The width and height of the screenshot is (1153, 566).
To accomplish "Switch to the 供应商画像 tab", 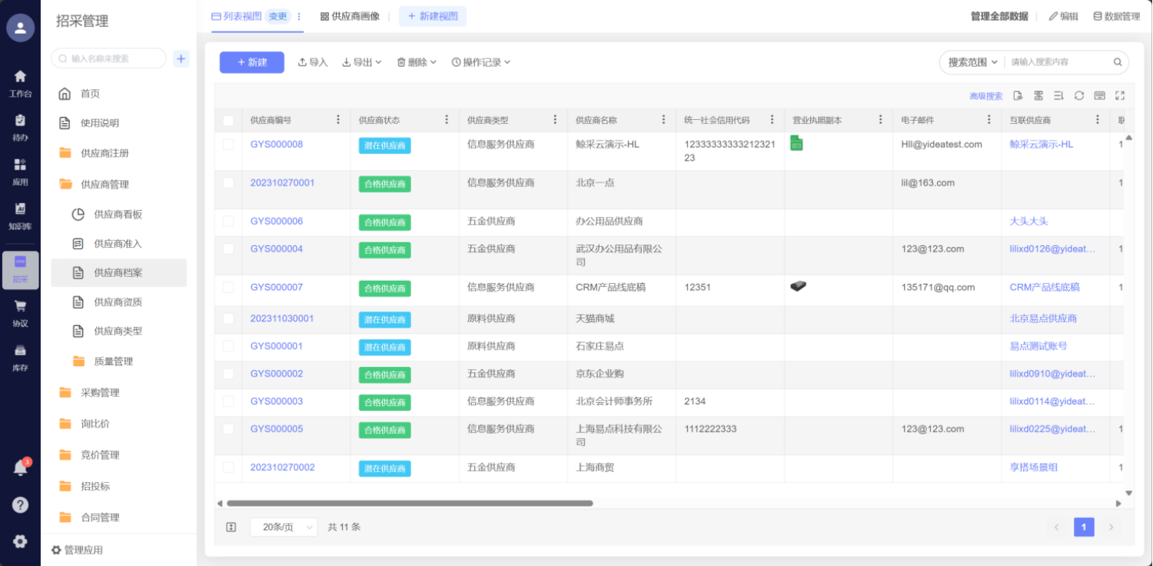I will (351, 16).
